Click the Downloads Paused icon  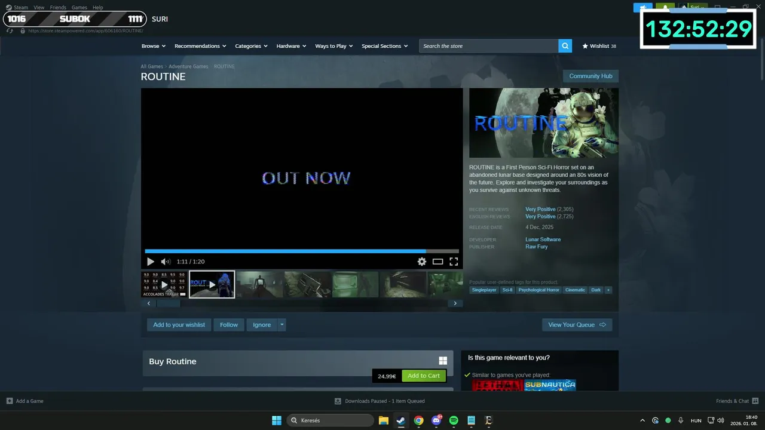(338, 401)
